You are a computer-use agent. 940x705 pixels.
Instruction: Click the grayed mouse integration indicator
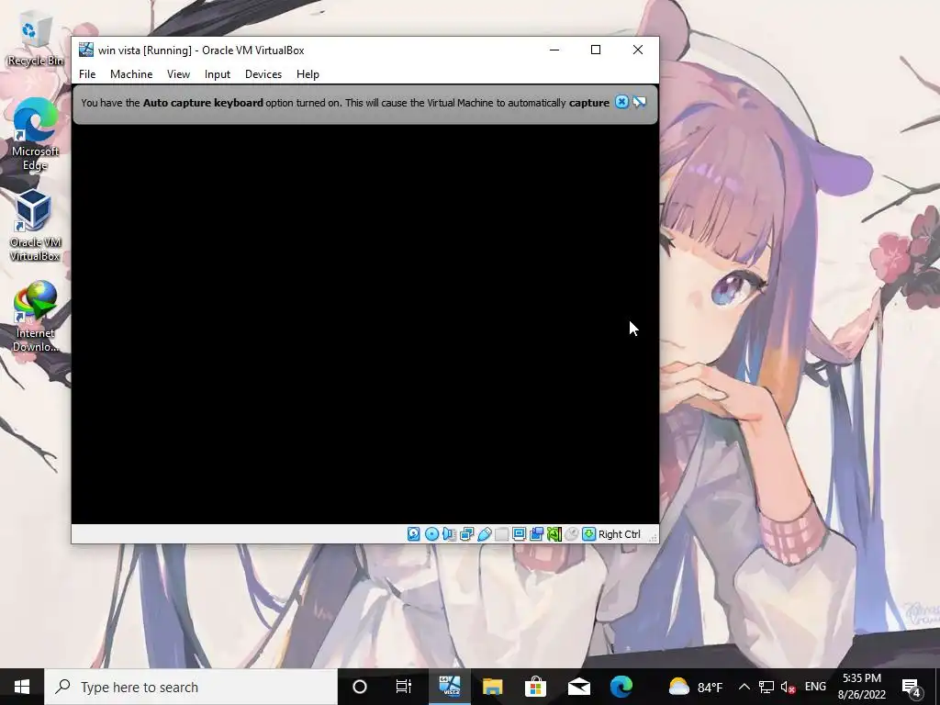tap(571, 534)
